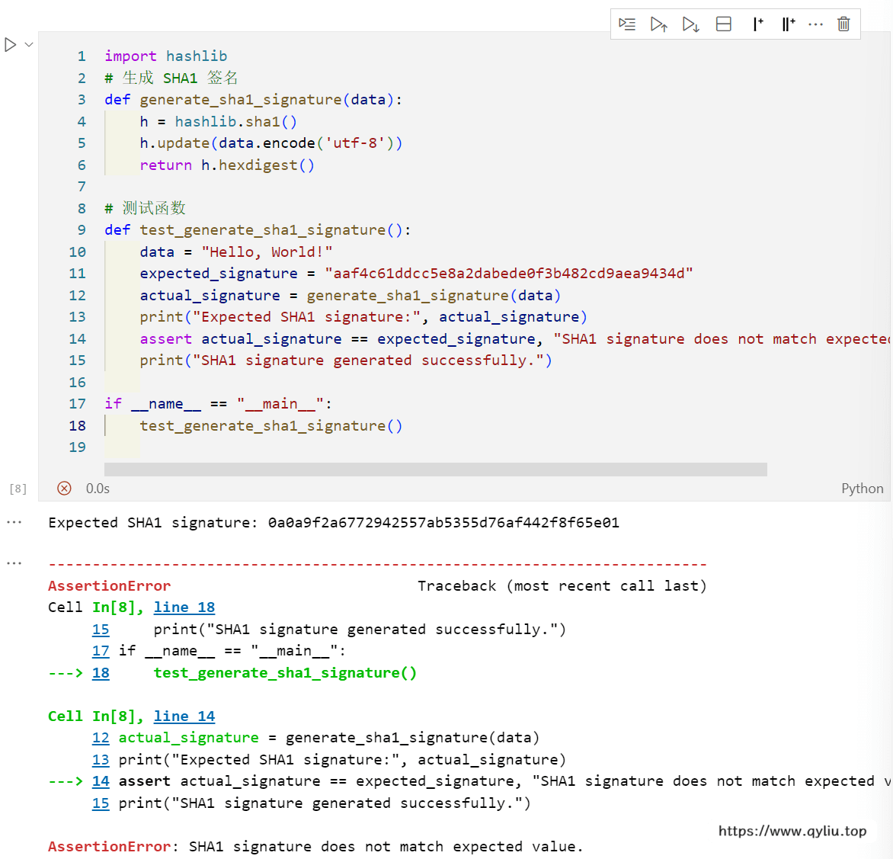Delete the cell with the trash icon

pyautogui.click(x=843, y=24)
